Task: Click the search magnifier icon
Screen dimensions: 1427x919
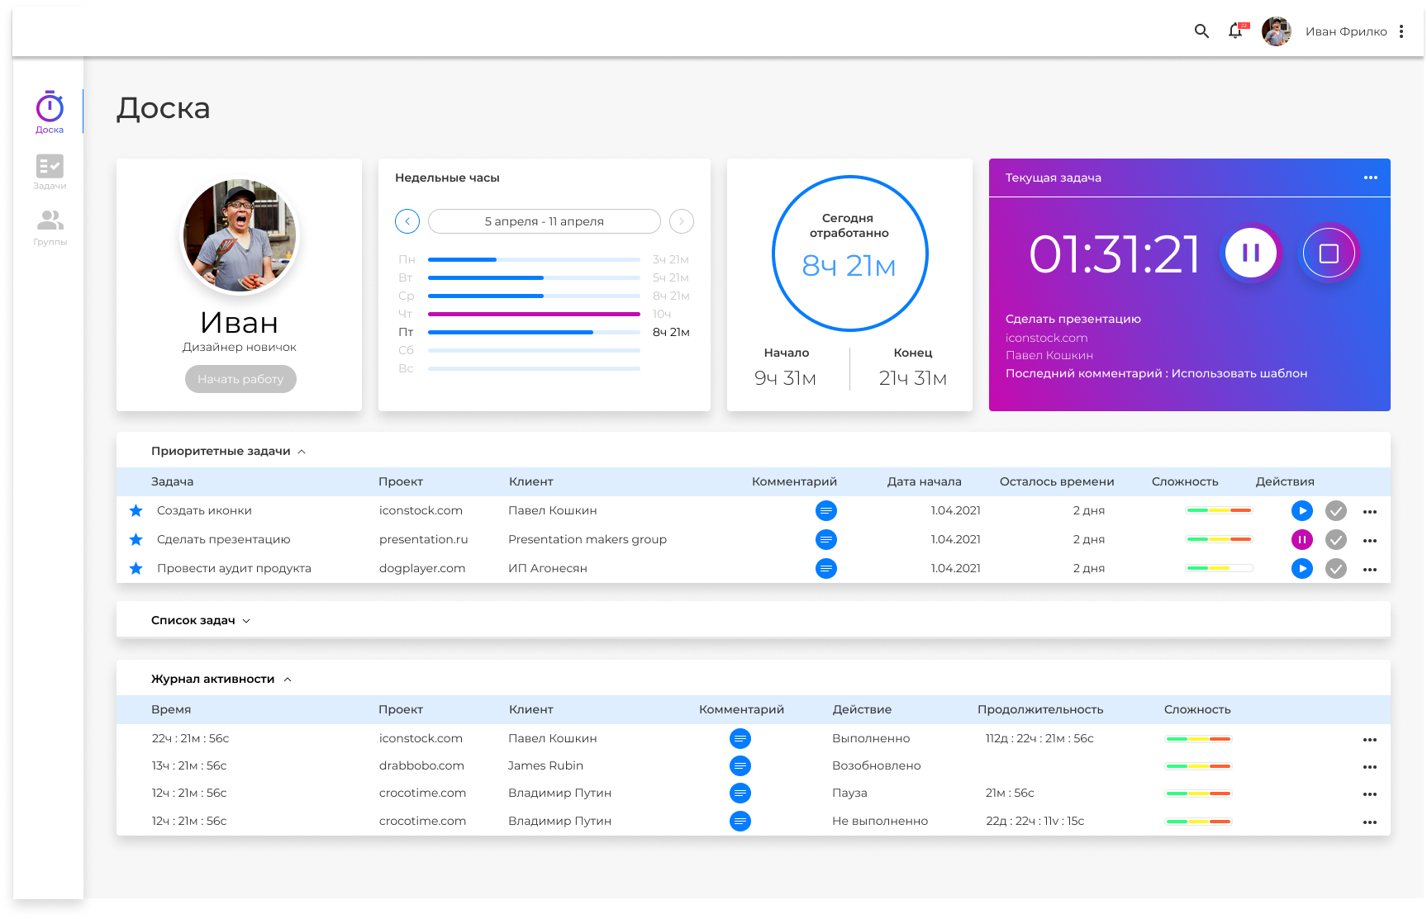Action: point(1201,31)
